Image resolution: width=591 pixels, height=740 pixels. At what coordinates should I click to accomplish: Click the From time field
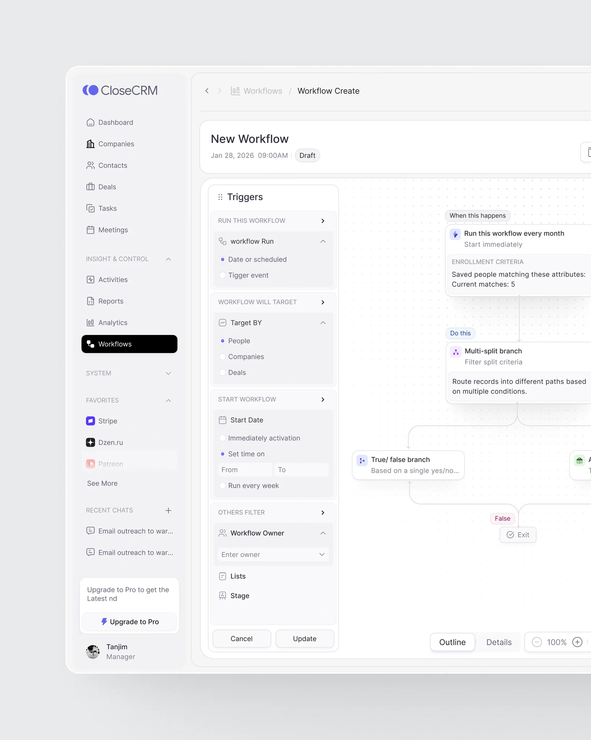pyautogui.click(x=245, y=470)
